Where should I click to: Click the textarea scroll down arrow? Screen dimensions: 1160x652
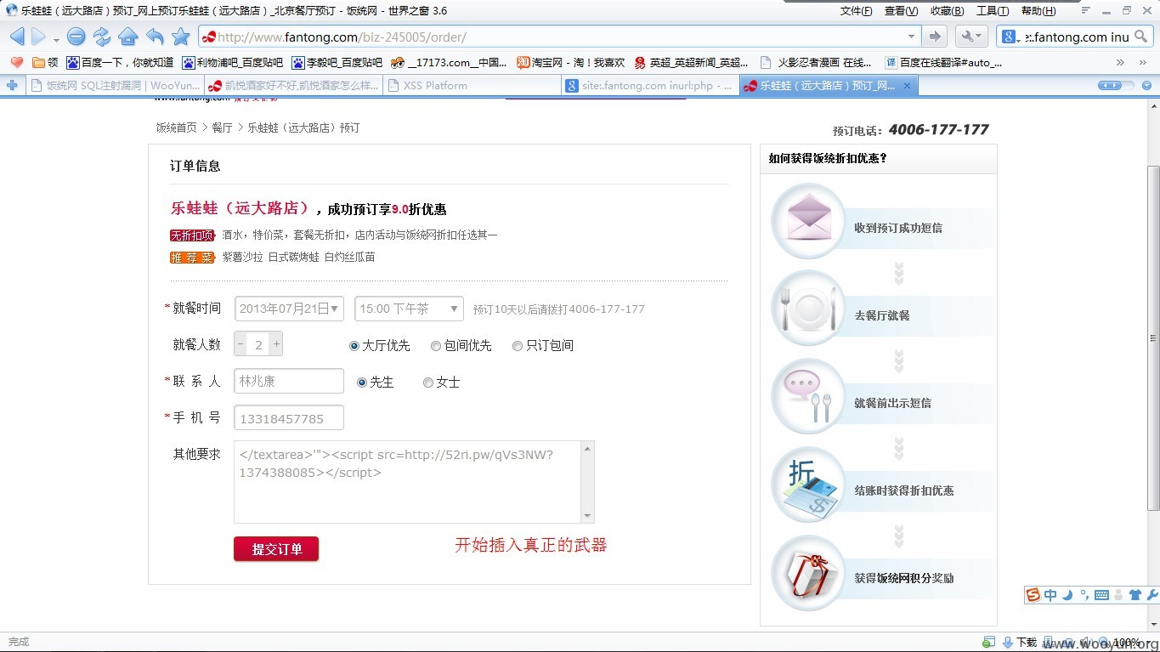[586, 516]
